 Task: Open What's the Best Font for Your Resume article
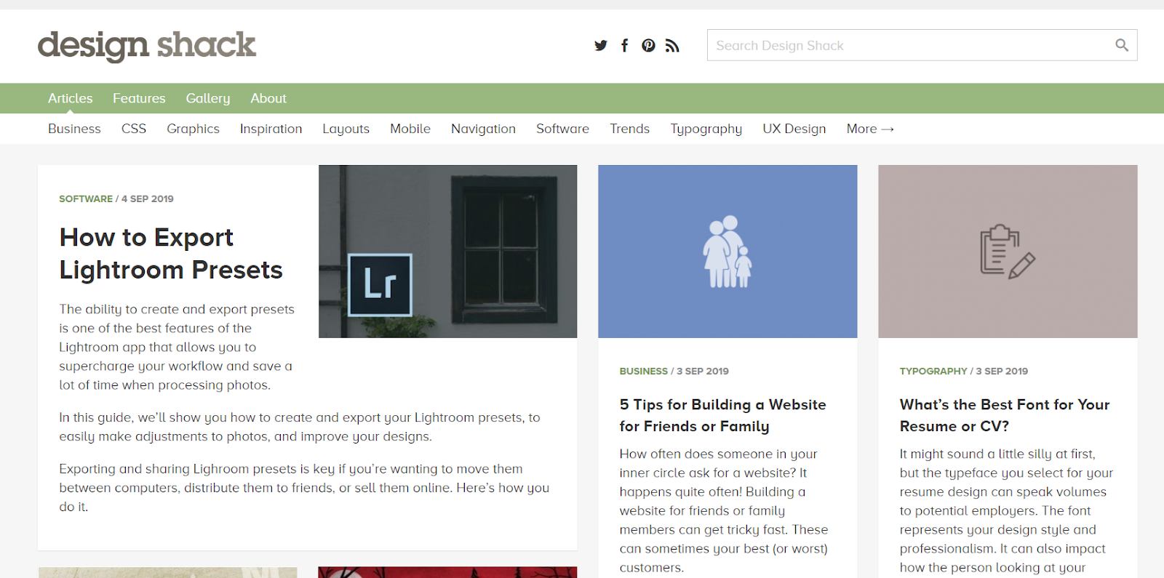1005,415
